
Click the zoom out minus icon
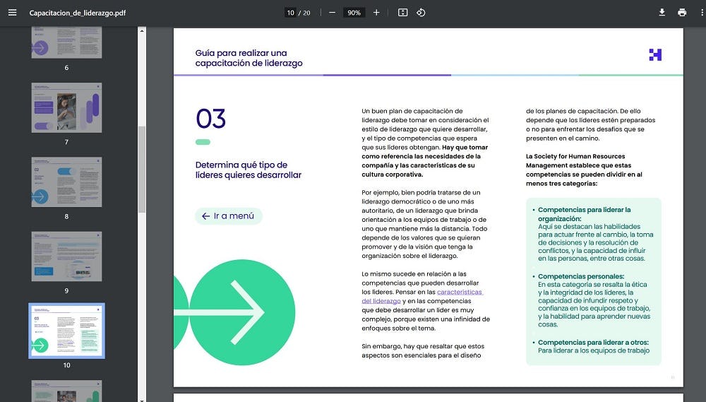[332, 13]
